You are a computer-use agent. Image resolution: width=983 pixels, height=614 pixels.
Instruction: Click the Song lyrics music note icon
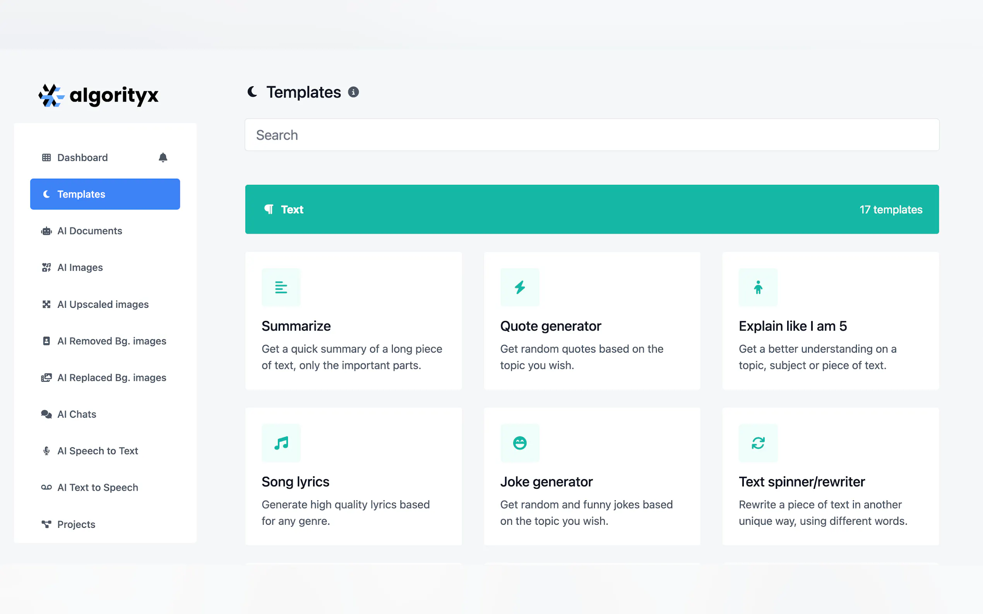tap(281, 443)
